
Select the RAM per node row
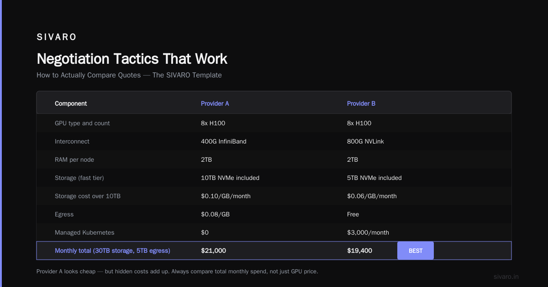coord(274,159)
